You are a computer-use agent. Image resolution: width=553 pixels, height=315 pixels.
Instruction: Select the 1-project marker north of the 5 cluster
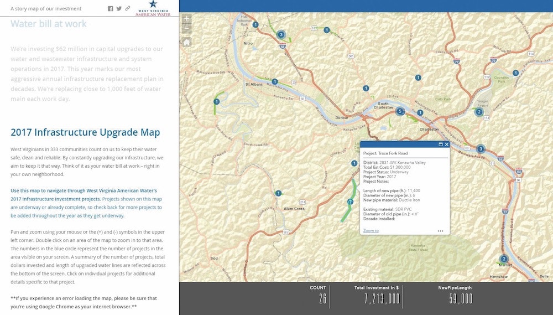point(418,78)
